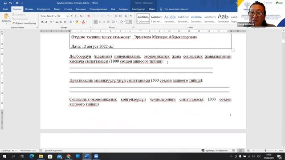Open the text effects (glowing A) menu
Image resolution: width=285 pixels, height=160 pixels.
click(x=71, y=22)
